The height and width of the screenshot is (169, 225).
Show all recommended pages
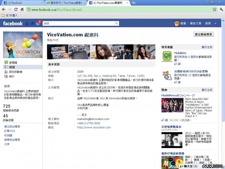point(207,47)
